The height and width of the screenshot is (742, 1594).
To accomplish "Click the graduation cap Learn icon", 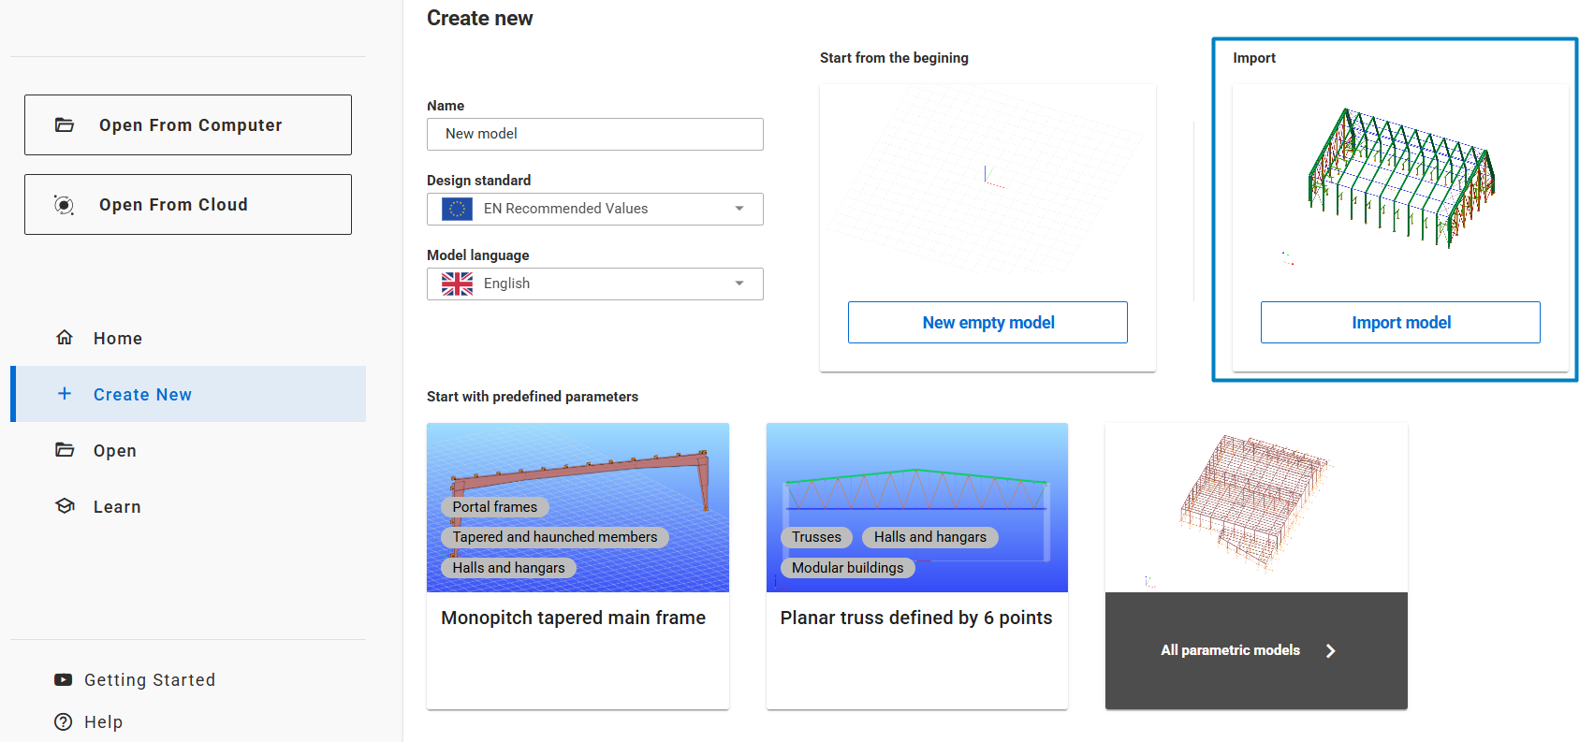I will pyautogui.click(x=65, y=506).
